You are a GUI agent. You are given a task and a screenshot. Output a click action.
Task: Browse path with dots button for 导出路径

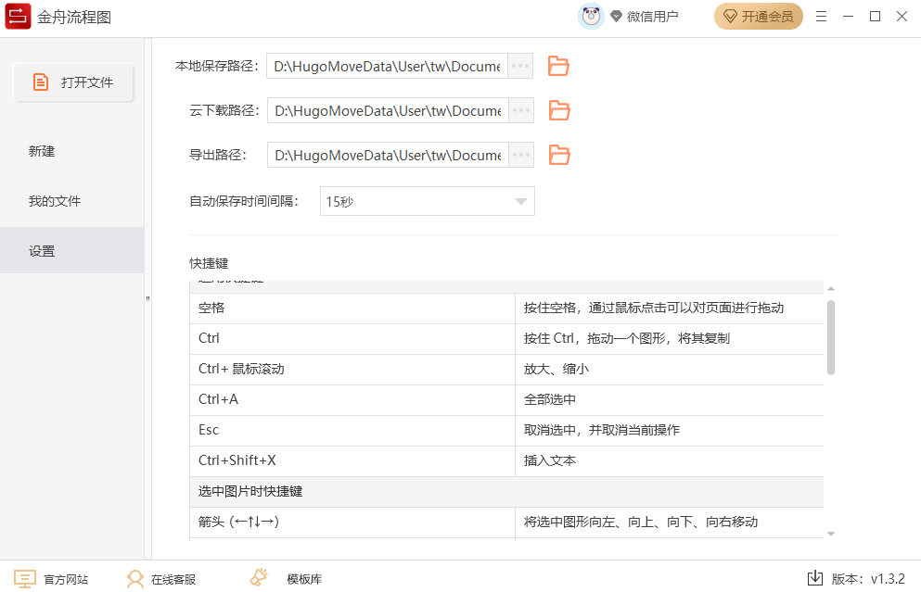(521, 155)
